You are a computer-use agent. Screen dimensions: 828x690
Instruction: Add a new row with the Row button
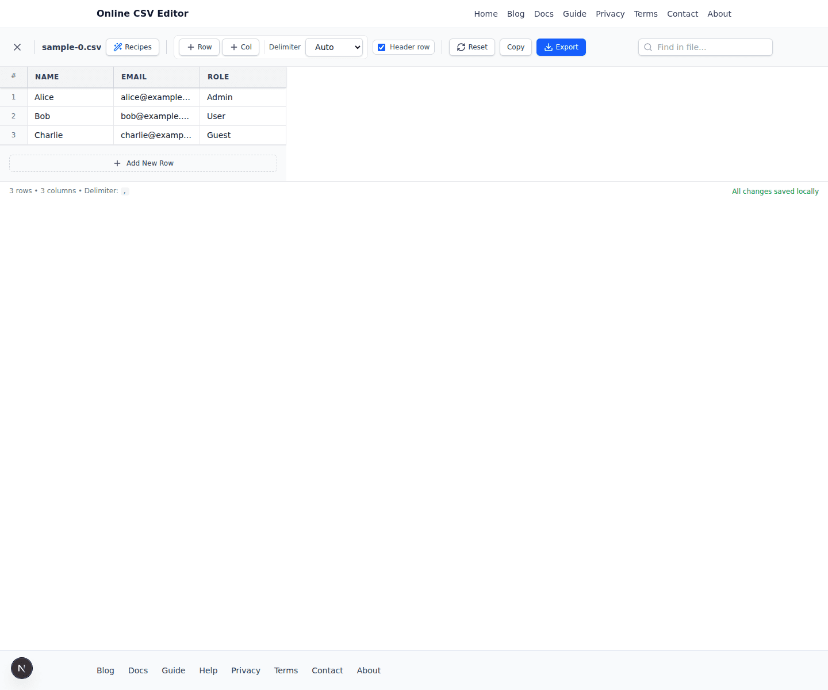click(198, 47)
